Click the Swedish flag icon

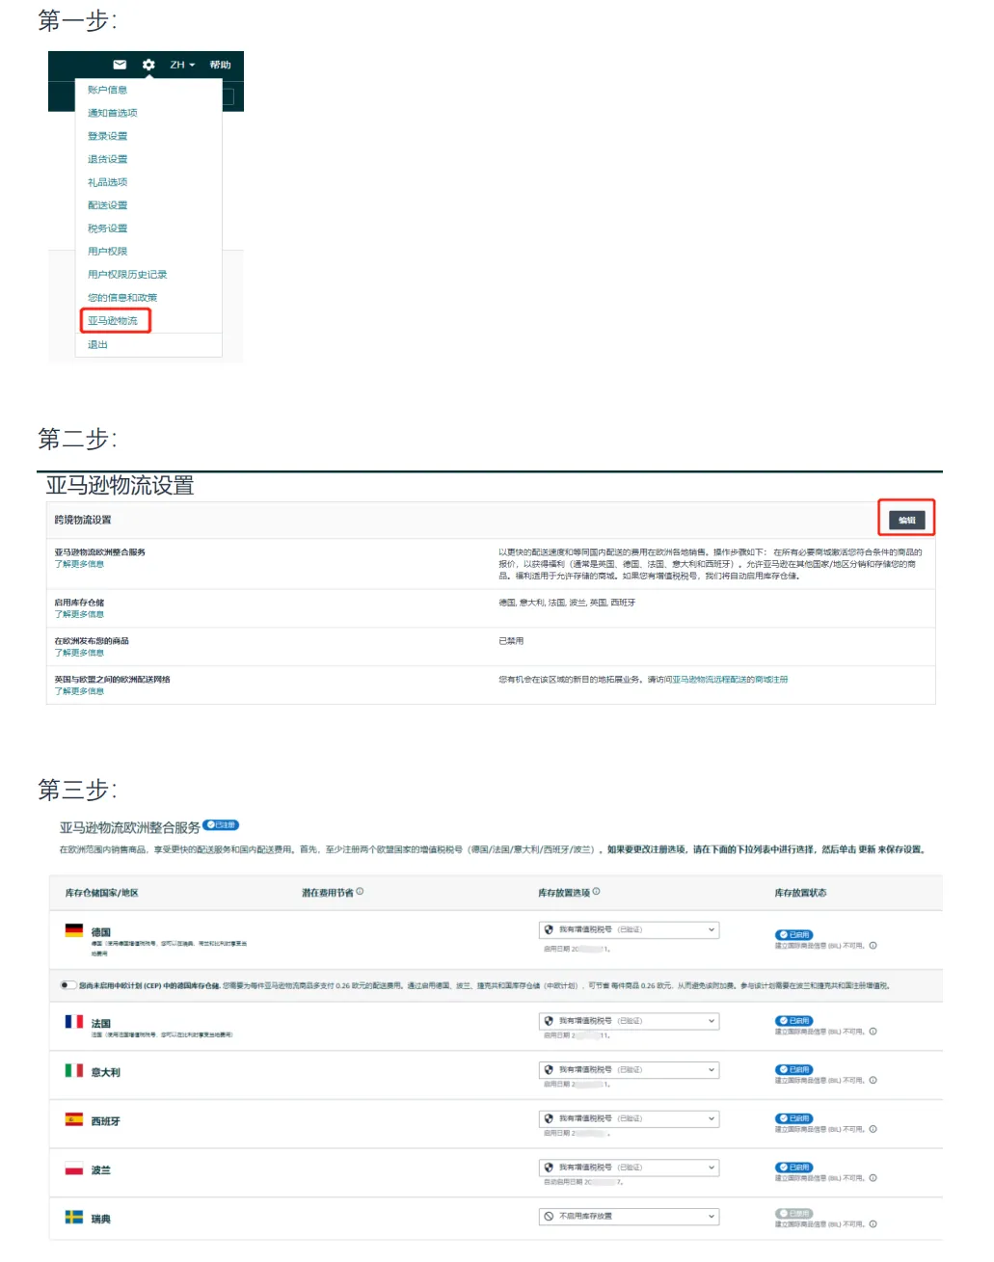pos(74,1218)
